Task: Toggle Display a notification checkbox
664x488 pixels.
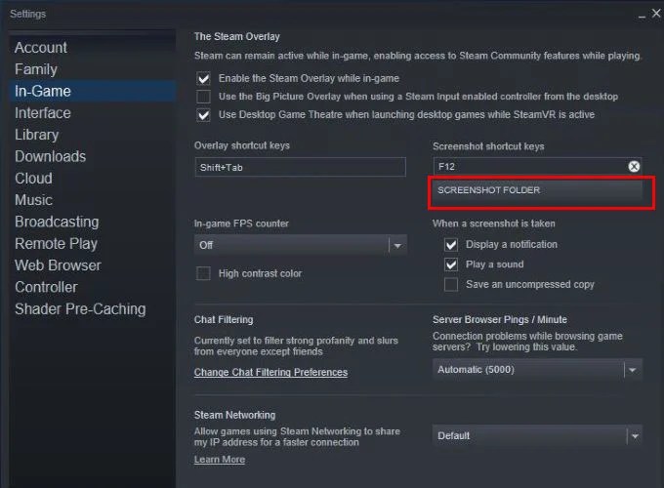Action: 451,244
